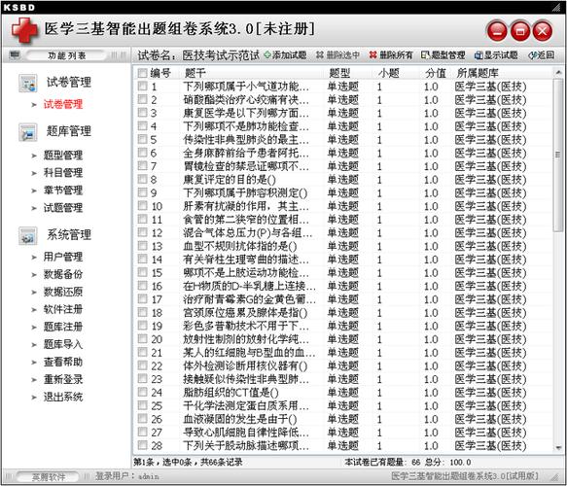Open 软件注册 in the sidebar
This screenshot has width=567, height=486.
pyautogui.click(x=63, y=309)
